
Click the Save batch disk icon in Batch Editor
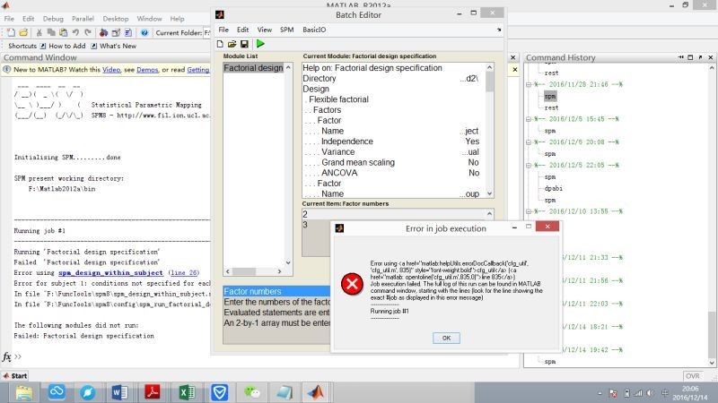[x=244, y=44]
